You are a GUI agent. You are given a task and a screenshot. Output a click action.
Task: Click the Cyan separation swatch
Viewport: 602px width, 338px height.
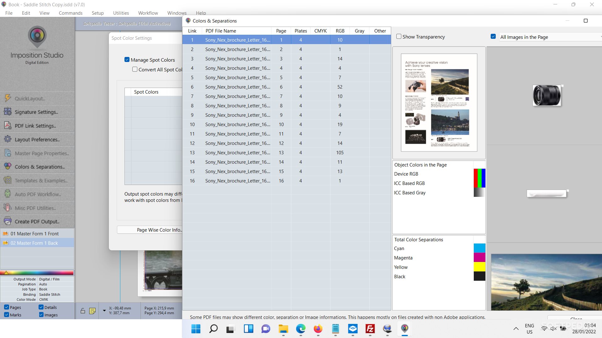tap(479, 248)
